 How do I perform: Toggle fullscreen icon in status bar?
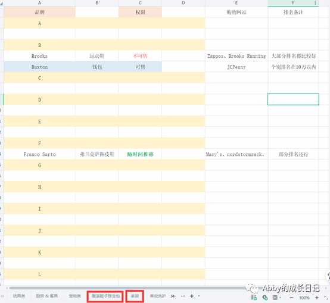[326, 298]
